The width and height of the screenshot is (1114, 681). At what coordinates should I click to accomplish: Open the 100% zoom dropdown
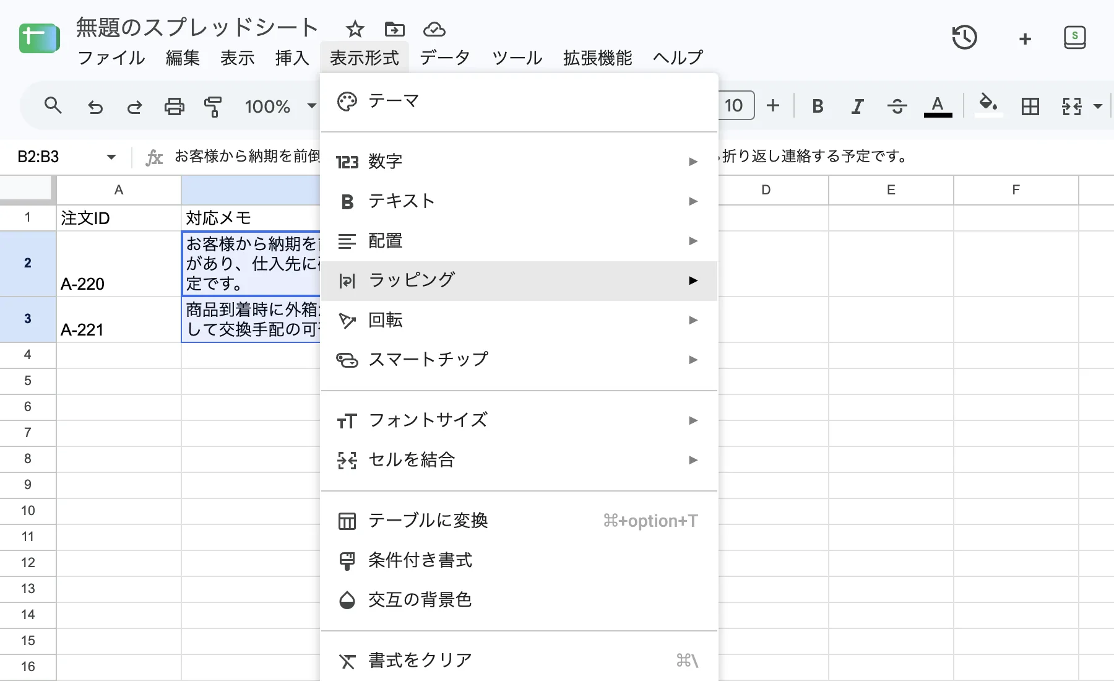(280, 106)
